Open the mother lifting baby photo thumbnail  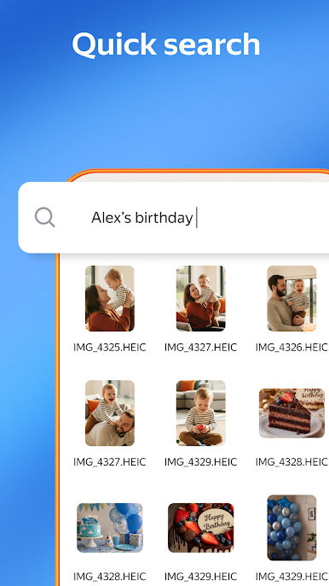110,298
